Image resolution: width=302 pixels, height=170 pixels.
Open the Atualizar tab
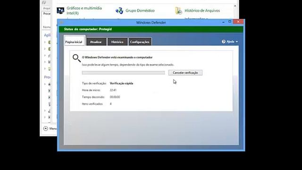pos(96,42)
